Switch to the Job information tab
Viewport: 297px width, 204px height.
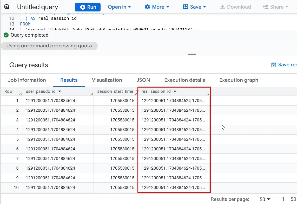coord(27,80)
